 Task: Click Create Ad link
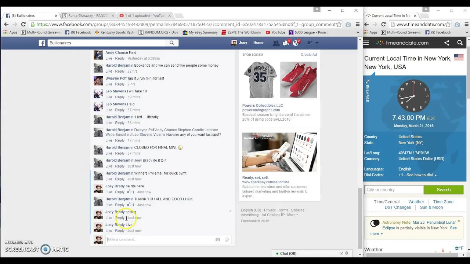[x=309, y=55]
